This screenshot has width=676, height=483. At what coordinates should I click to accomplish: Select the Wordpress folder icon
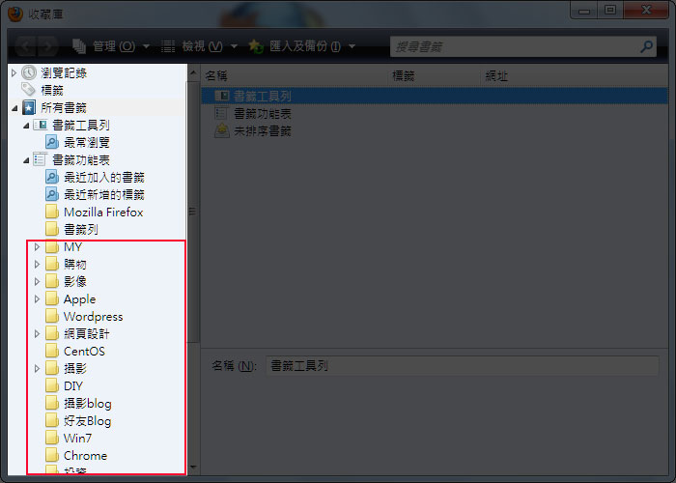52,316
